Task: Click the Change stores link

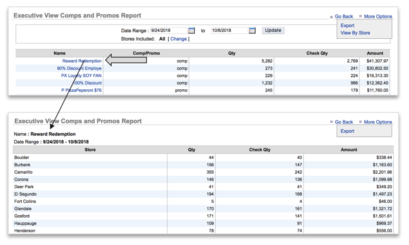Action: click(179, 39)
